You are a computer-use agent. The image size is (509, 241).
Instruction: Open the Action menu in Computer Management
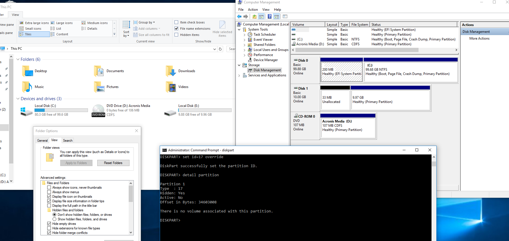pos(253,10)
